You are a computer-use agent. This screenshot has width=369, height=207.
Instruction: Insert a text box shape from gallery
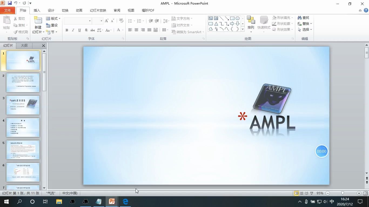[x=211, y=18]
